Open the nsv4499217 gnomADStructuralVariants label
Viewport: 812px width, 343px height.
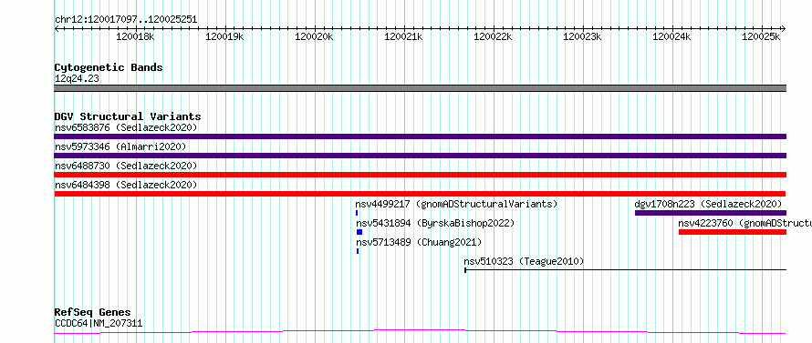(x=457, y=204)
